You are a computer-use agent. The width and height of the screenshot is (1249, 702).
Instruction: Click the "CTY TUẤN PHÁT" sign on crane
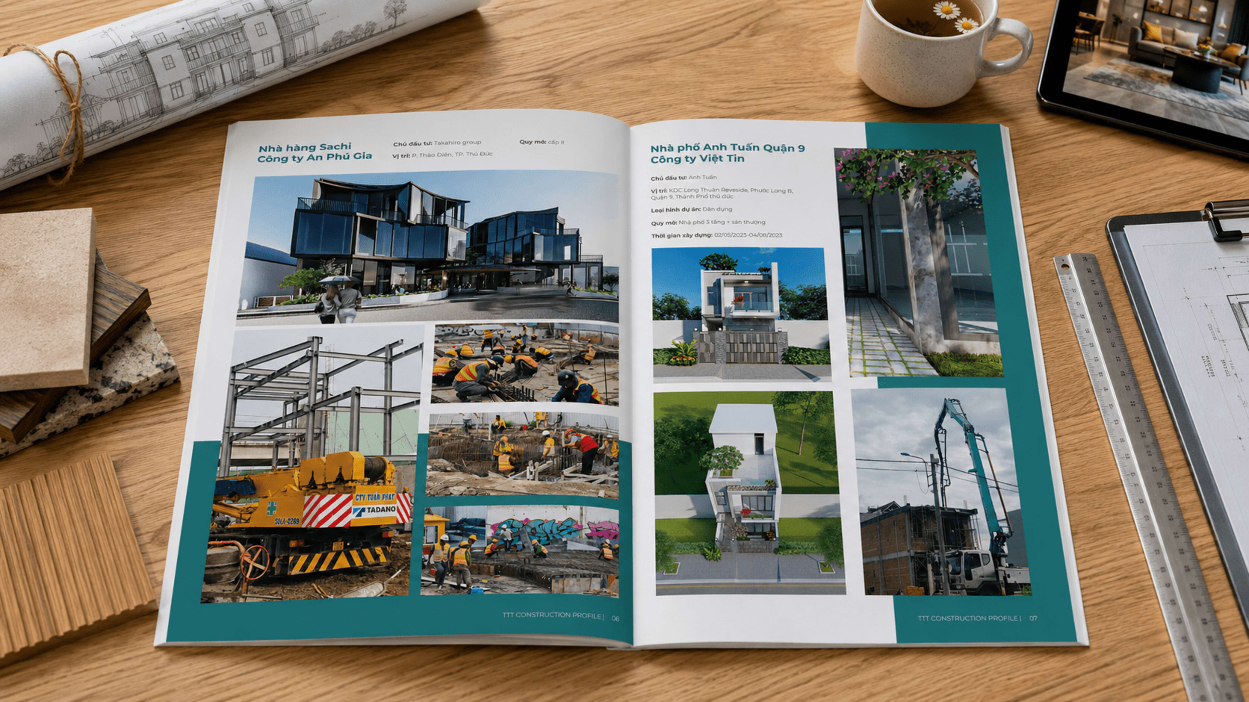coord(375,498)
